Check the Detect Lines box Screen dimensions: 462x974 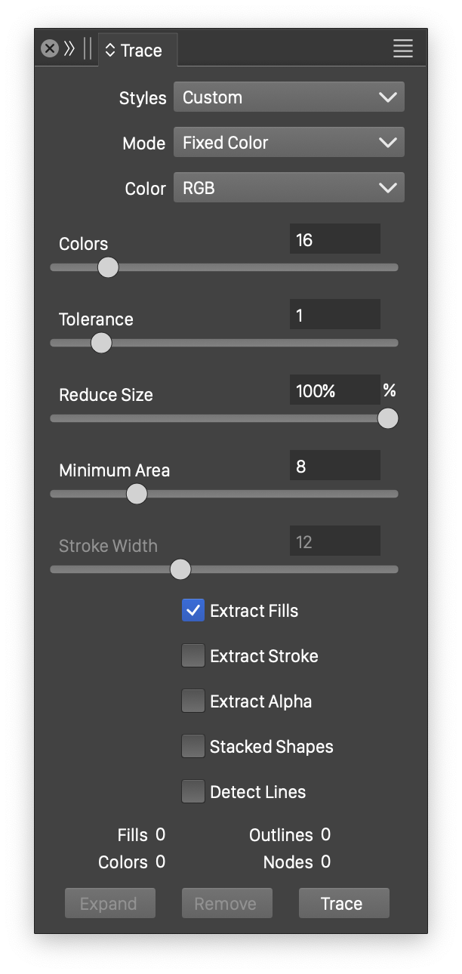click(x=193, y=791)
